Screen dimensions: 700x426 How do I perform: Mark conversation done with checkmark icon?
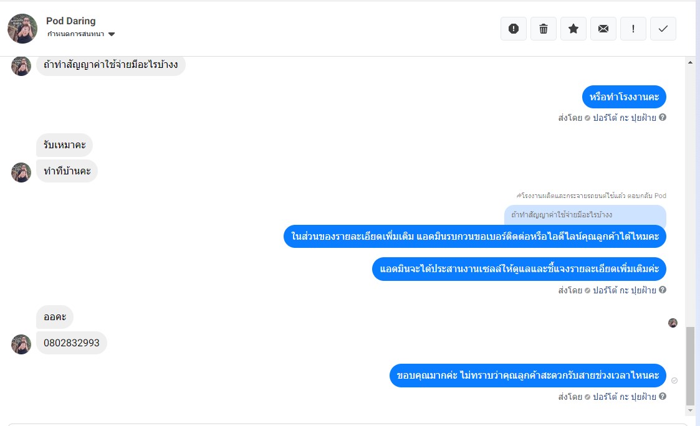pos(663,29)
